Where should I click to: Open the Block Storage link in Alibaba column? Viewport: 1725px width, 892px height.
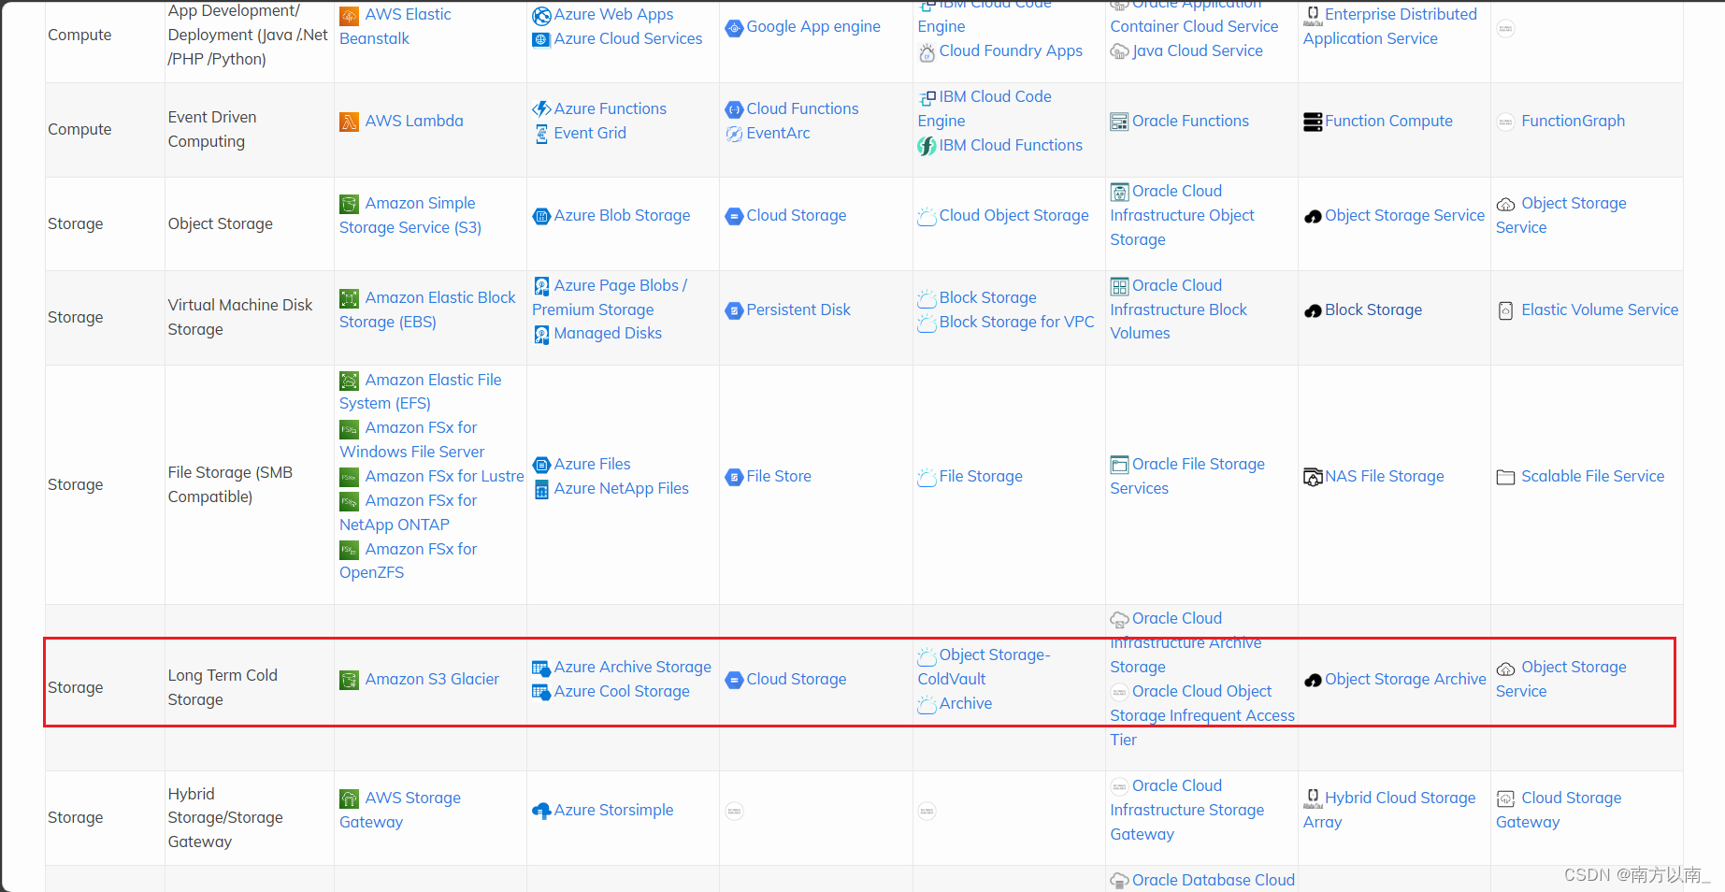1373,310
